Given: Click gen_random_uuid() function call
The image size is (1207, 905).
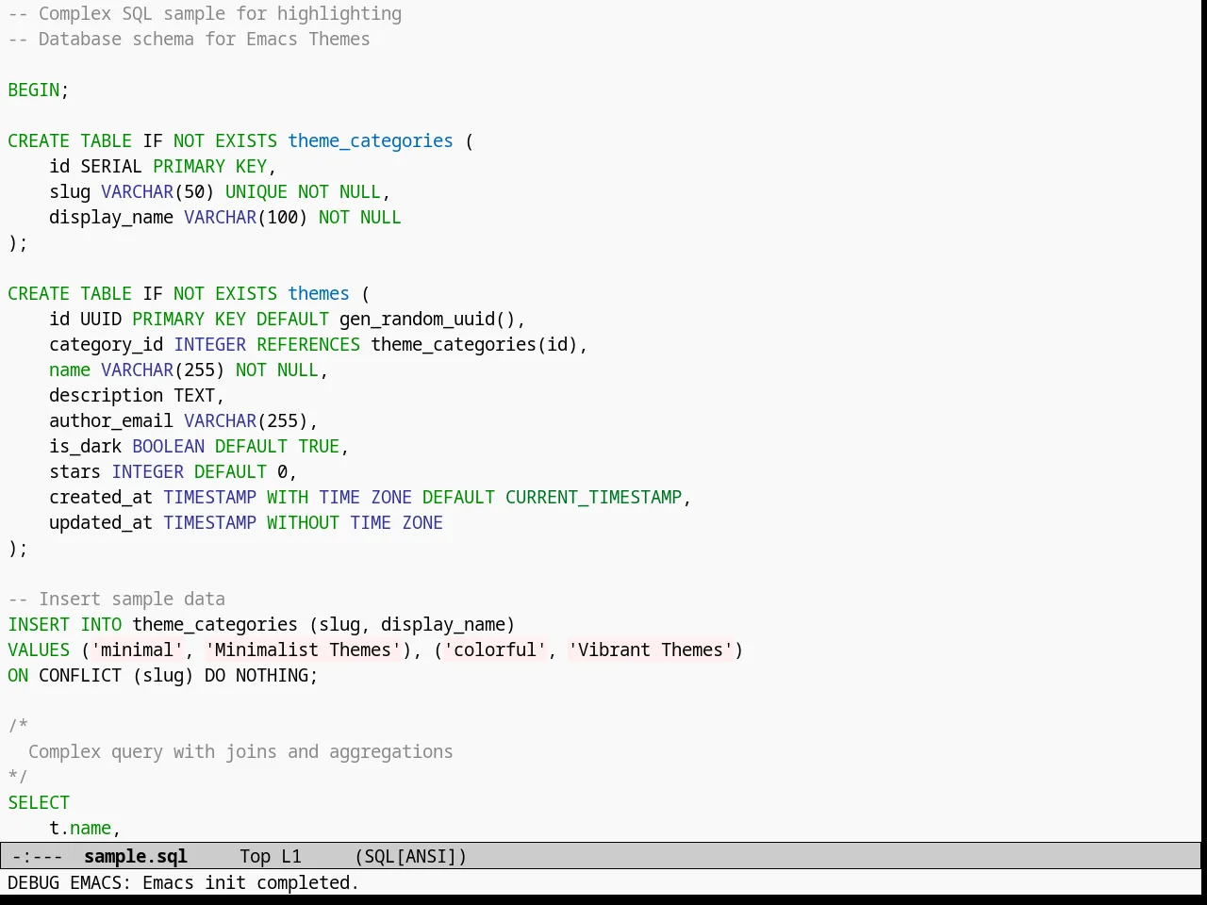Looking at the screenshot, I should tap(427, 319).
